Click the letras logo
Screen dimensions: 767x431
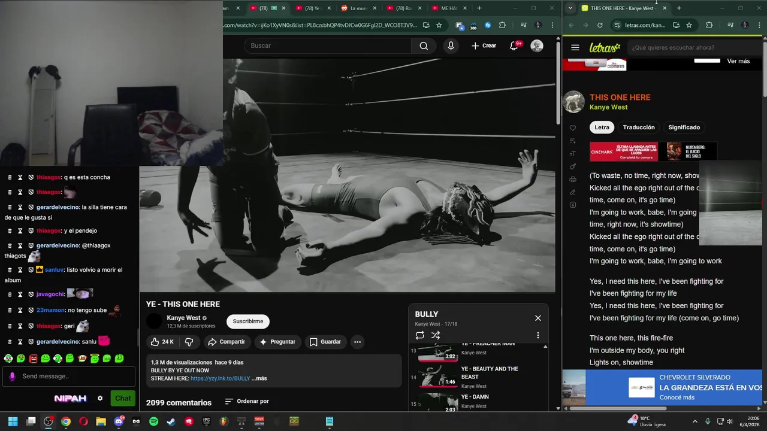(x=605, y=47)
